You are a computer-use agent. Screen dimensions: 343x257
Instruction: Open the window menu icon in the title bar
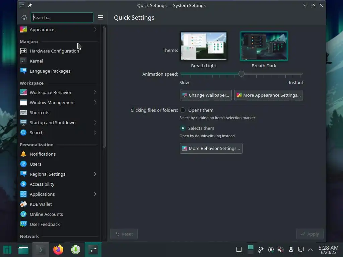22,5
